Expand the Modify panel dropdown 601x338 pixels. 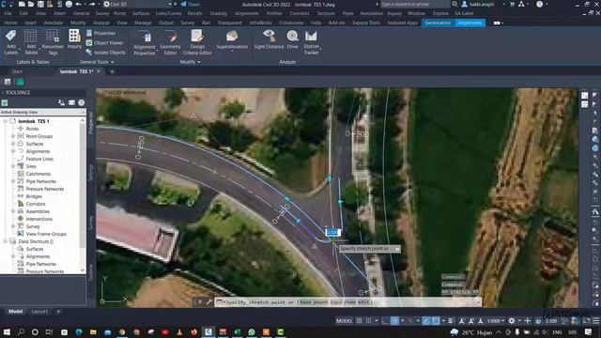click(x=190, y=62)
